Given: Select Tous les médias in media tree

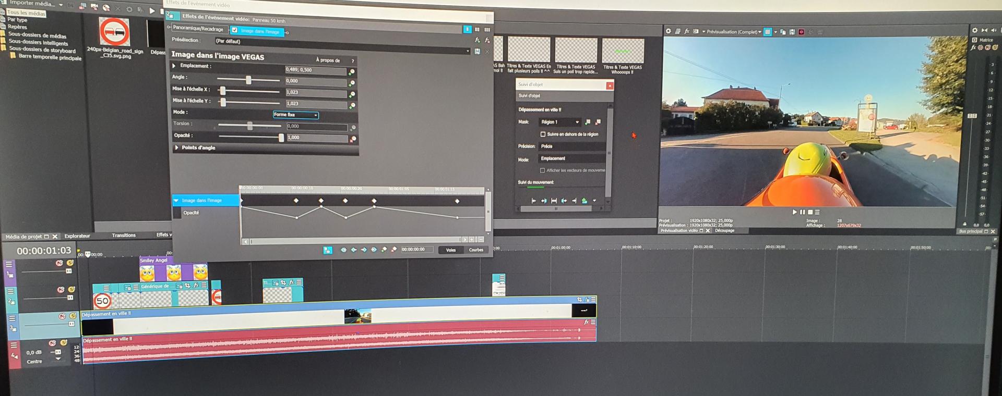Looking at the screenshot, I should pos(26,13).
